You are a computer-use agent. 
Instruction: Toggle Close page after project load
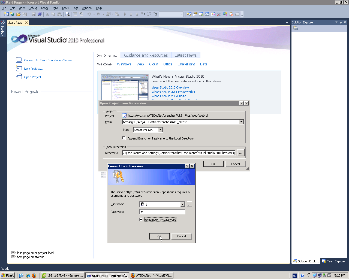click(13, 253)
